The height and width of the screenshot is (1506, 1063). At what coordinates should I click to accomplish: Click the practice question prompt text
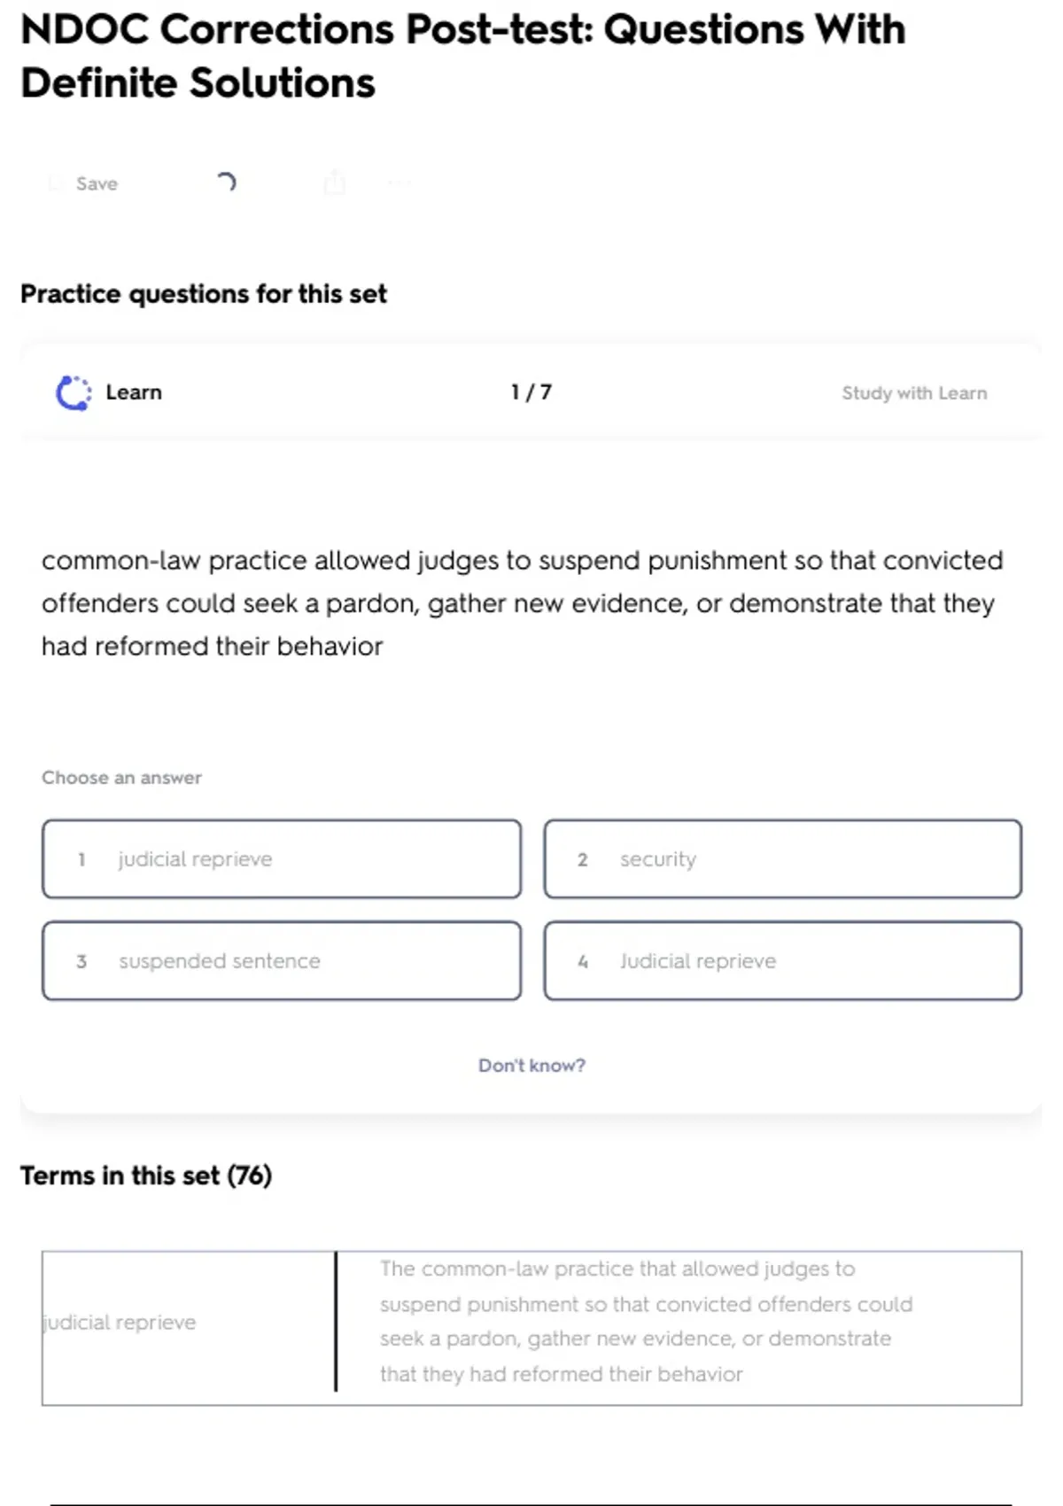pyautogui.click(x=523, y=603)
